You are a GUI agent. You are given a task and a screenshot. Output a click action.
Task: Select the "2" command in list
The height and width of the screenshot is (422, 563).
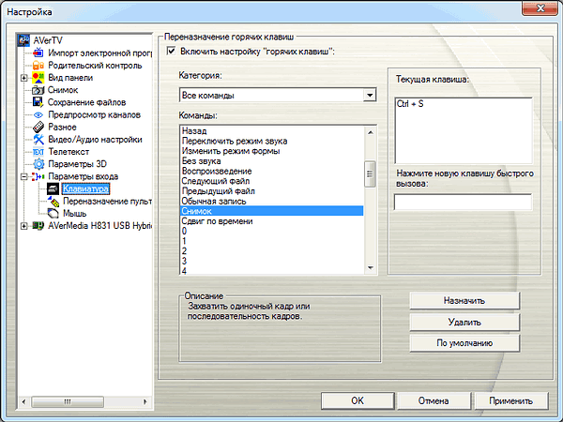click(272, 251)
